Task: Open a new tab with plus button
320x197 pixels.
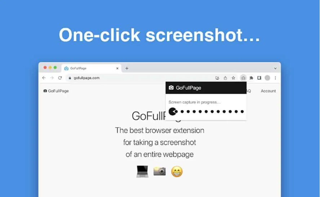Action: 127,68
